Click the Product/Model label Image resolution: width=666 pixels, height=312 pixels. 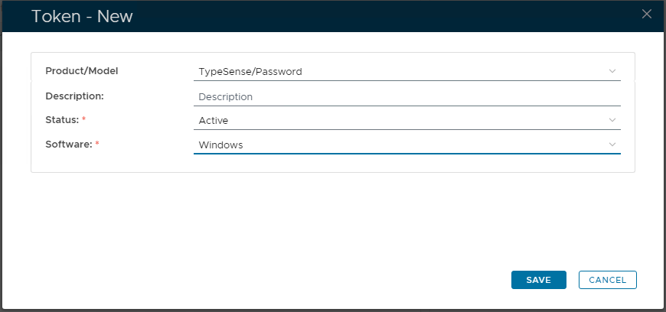(82, 71)
